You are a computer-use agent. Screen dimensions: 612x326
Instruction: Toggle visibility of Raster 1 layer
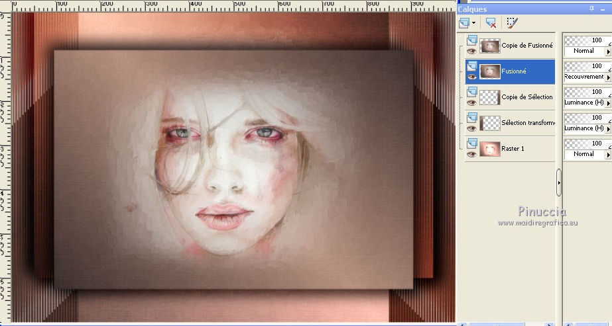tap(471, 154)
